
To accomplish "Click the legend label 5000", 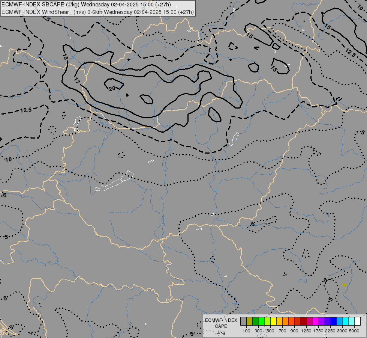I will coord(354,331).
